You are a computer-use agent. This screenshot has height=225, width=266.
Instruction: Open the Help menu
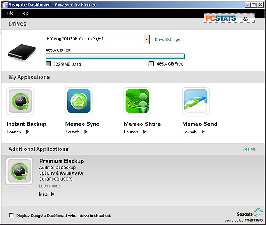click(24, 13)
